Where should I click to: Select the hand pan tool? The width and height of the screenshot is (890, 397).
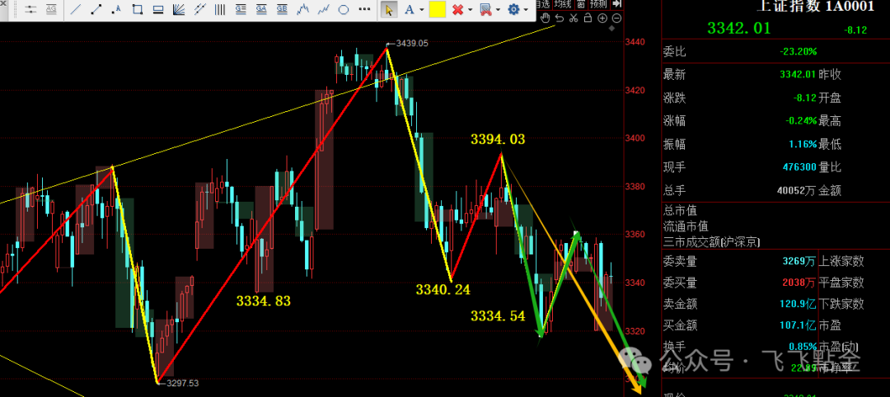point(545,18)
